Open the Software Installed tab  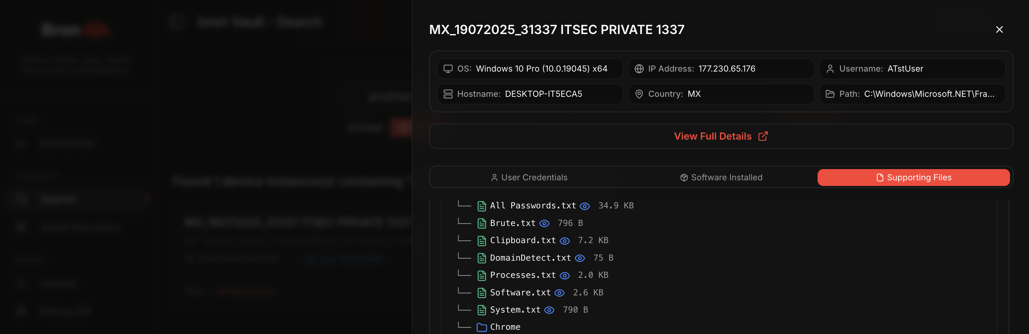tap(721, 177)
